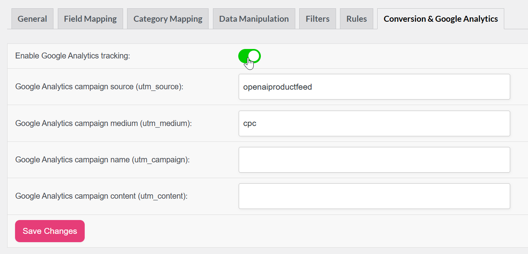Click the campaign medium (utm_medium) label

[x=103, y=123]
